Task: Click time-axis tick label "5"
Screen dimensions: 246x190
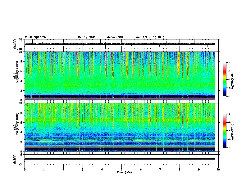Action: point(121,170)
